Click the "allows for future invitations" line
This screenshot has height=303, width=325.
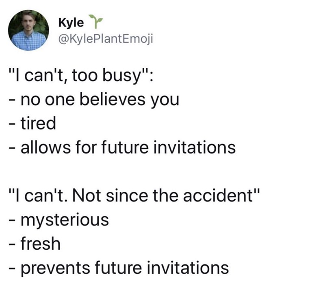pos(121,147)
